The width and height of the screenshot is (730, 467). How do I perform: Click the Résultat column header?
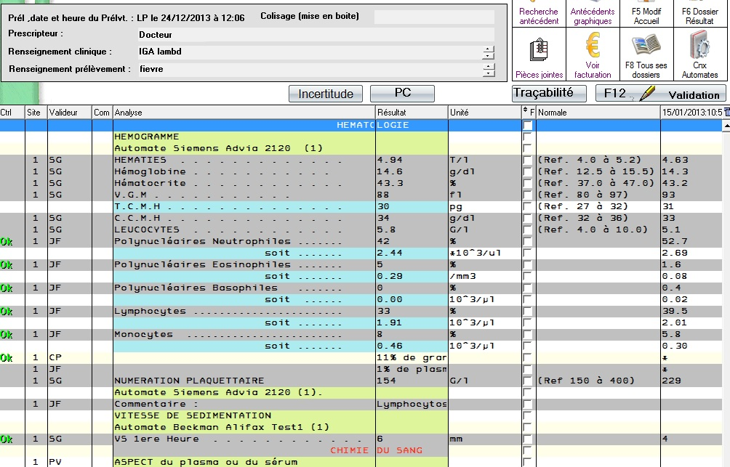coord(411,113)
